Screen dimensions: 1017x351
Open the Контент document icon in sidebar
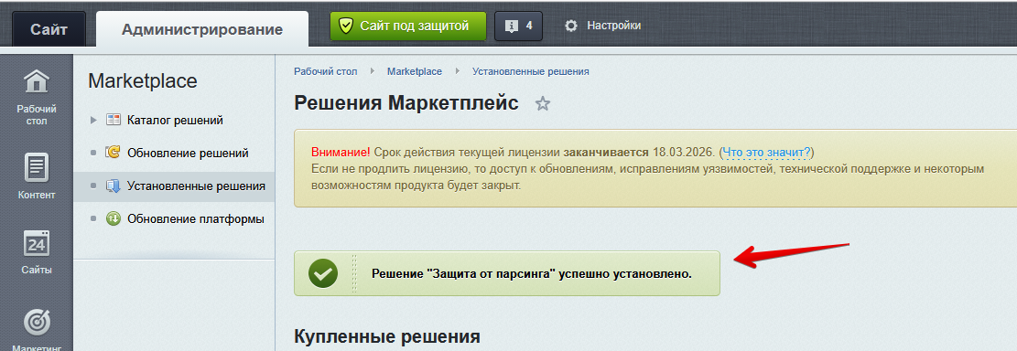(37, 167)
